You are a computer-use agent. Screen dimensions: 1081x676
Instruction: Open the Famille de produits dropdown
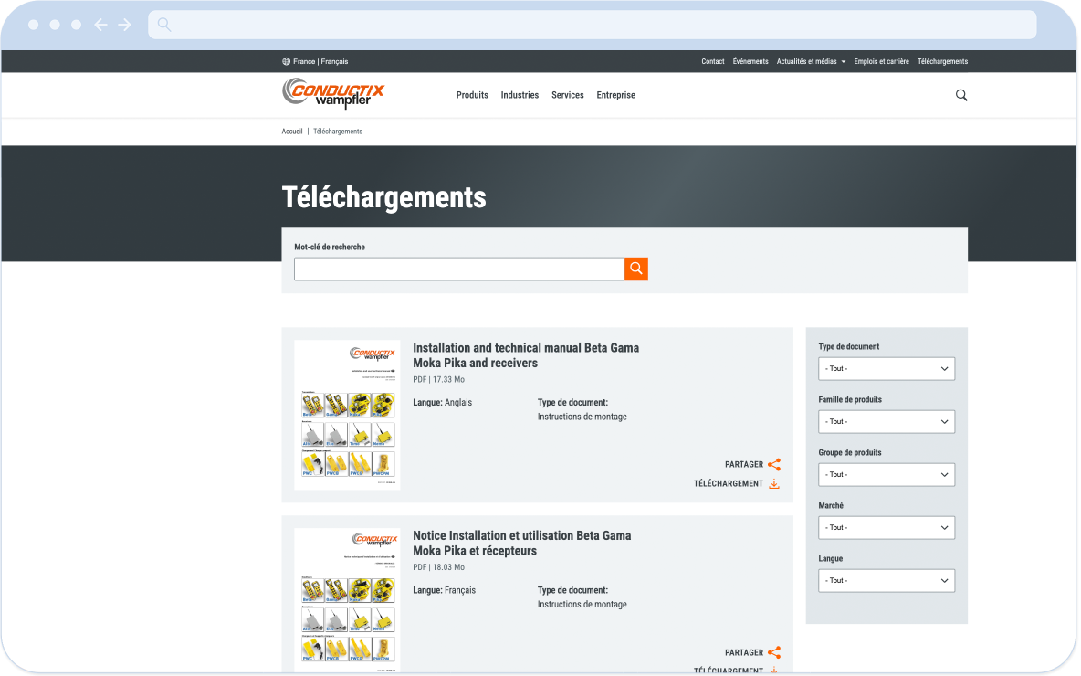pos(886,421)
